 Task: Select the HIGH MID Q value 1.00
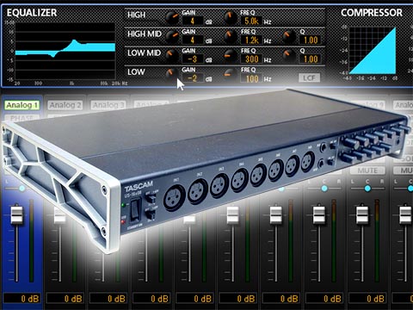point(311,40)
